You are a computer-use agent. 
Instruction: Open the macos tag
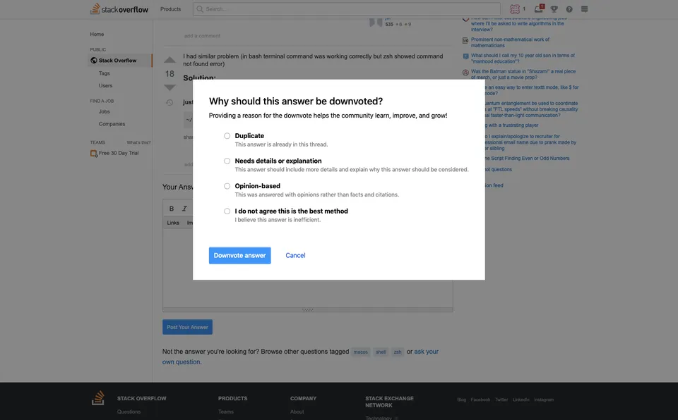(x=360, y=352)
